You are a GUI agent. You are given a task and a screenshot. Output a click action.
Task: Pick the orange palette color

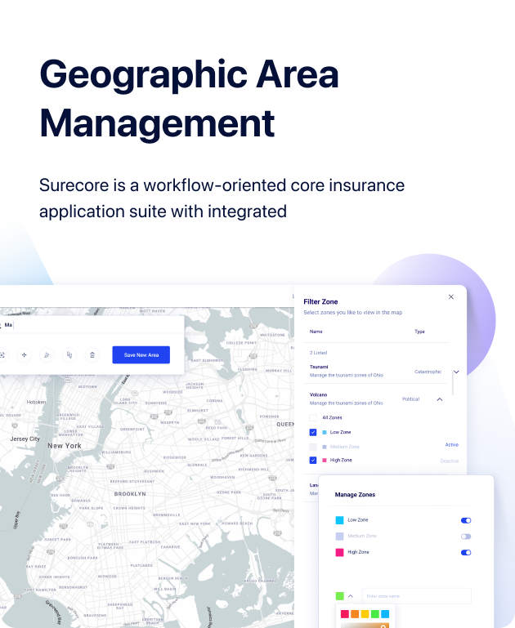355,614
